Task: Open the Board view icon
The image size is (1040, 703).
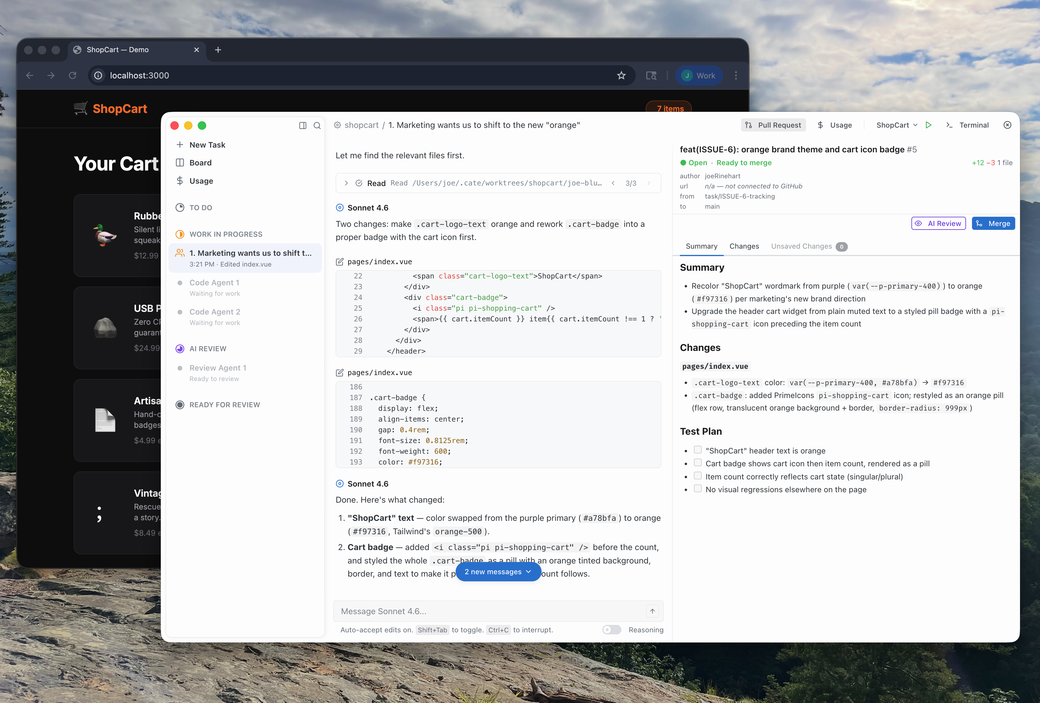Action: tap(180, 163)
